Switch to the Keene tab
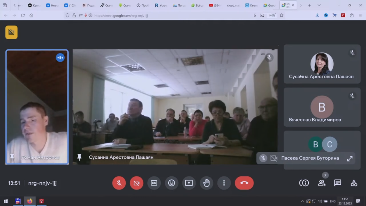366x206 pixels. point(251,5)
